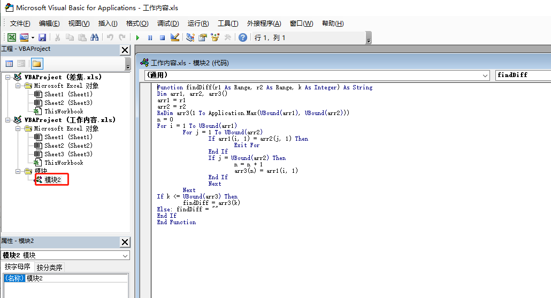Open toolbar options dropdown arrow
The width and height of the screenshot is (551, 298).
(x=369, y=38)
